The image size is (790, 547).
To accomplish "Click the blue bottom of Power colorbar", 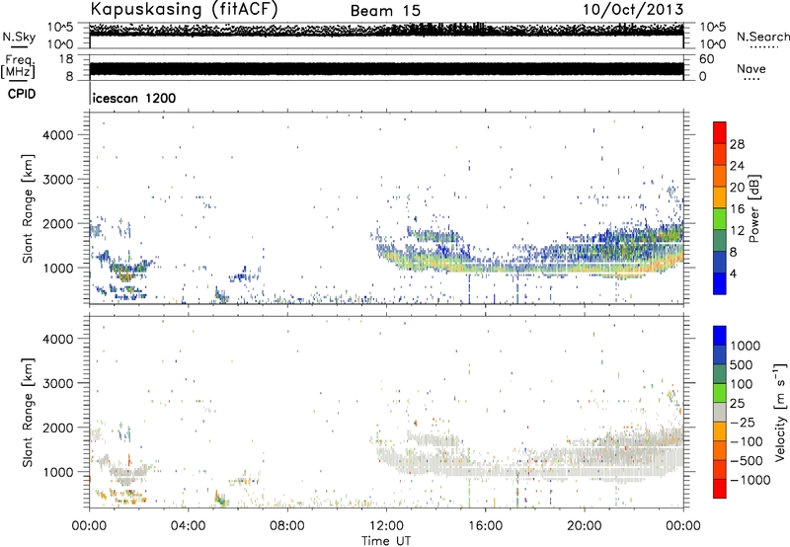I will point(720,283).
